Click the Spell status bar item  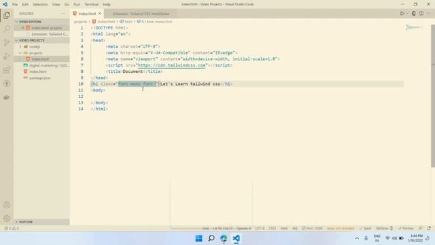[365, 228]
